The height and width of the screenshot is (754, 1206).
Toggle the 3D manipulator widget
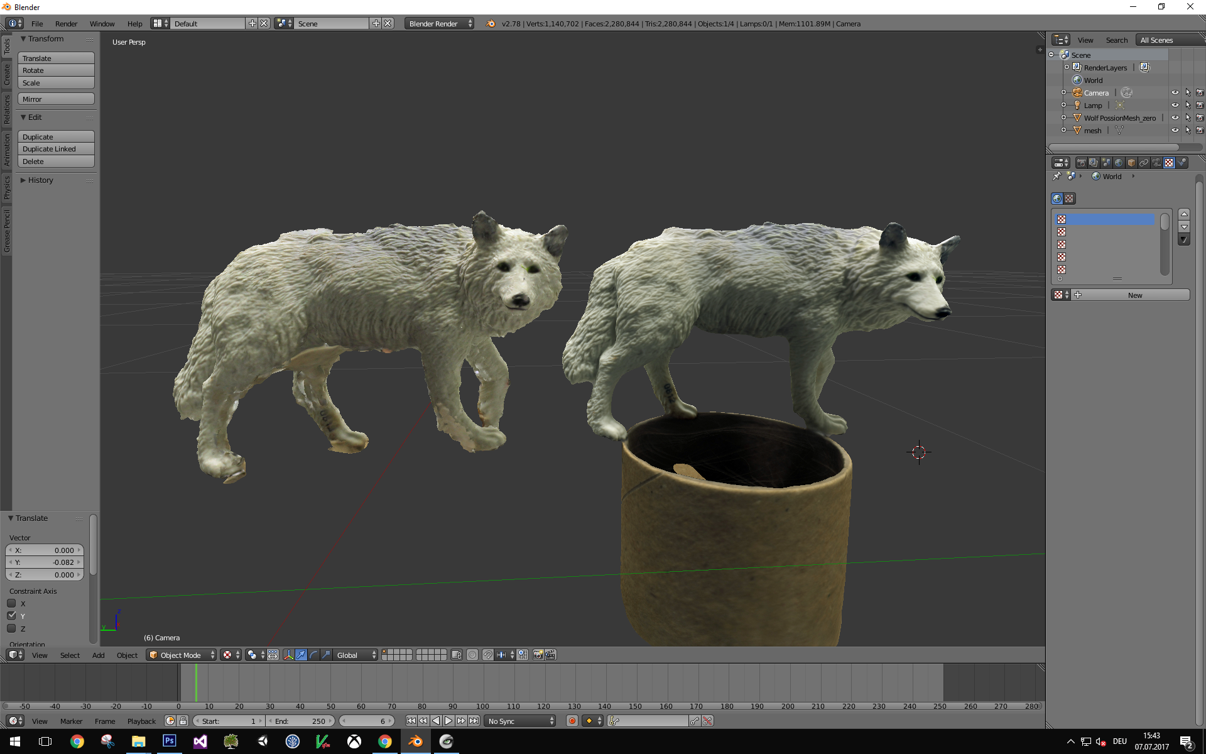[x=288, y=655]
